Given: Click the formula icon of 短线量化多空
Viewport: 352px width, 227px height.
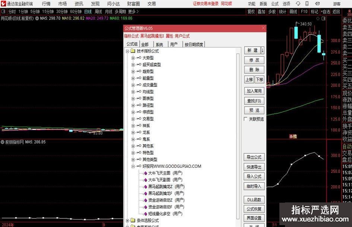Looking at the screenshot, I should pos(146,214).
